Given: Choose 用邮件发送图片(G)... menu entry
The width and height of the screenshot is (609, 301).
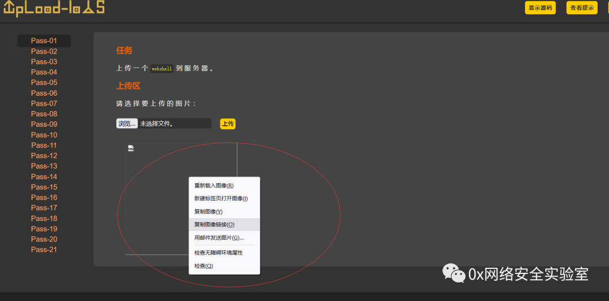Looking at the screenshot, I should pyautogui.click(x=224, y=238).
